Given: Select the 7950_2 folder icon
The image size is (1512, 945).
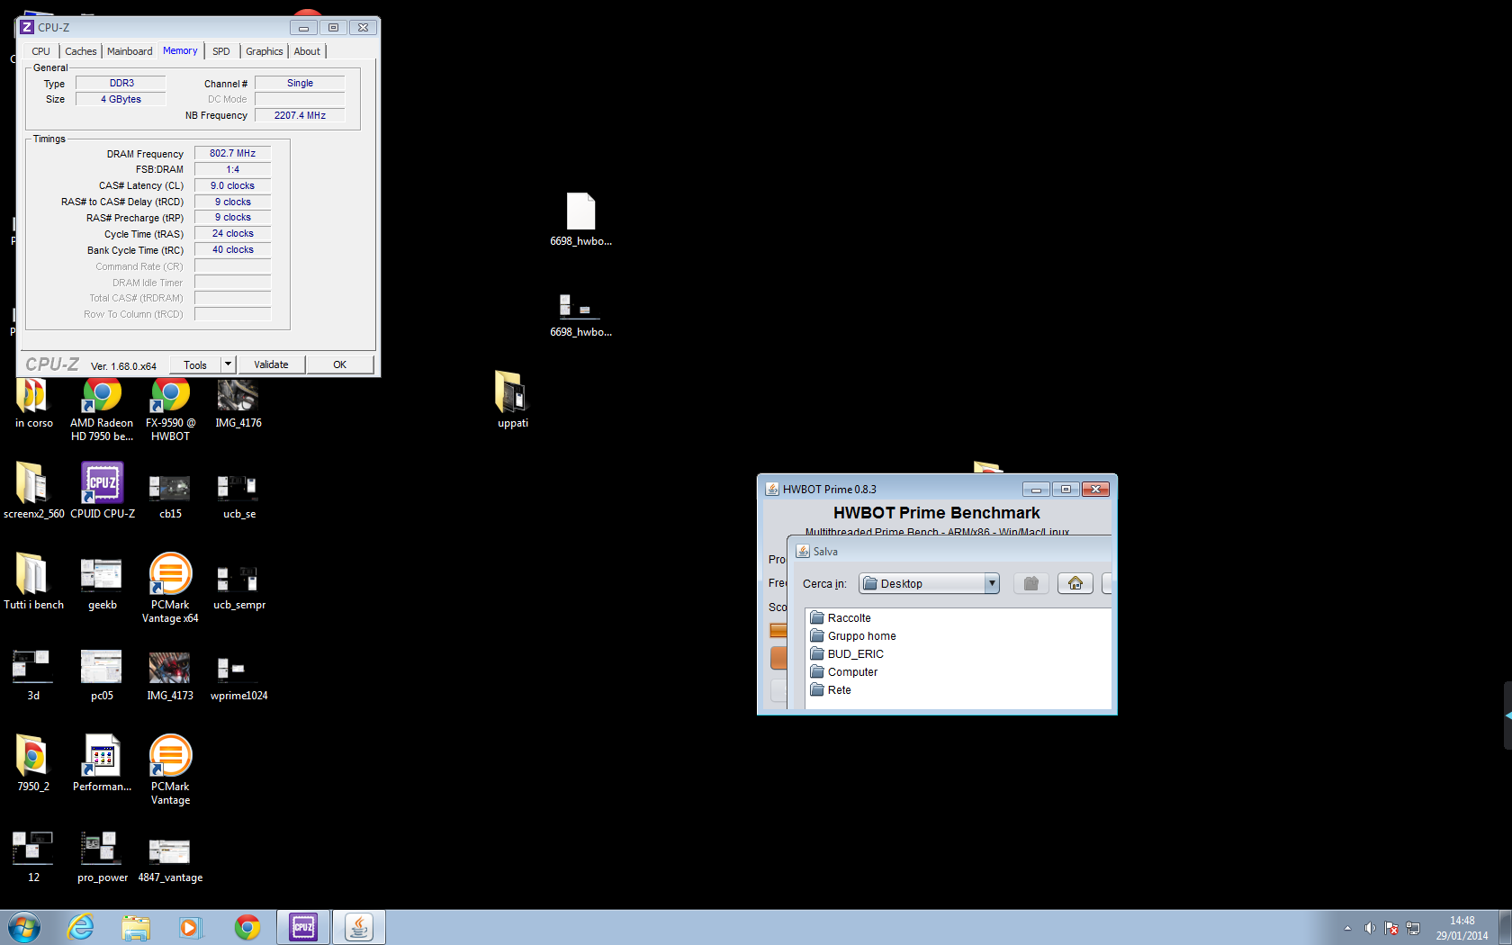Looking at the screenshot, I should (x=33, y=762).
